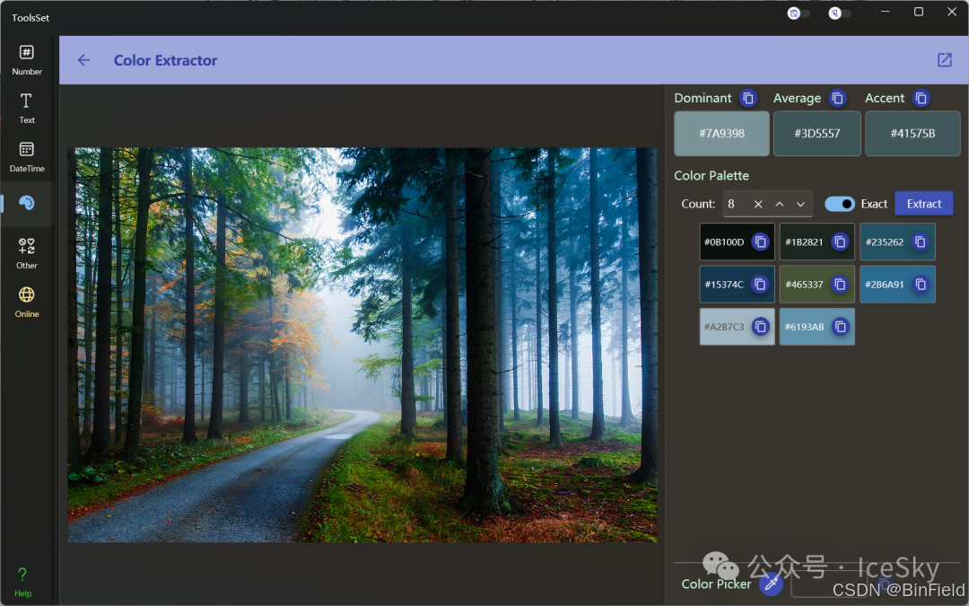This screenshot has height=606, width=969.
Task: Copy palette color #2B6A91
Action: pyautogui.click(x=921, y=285)
